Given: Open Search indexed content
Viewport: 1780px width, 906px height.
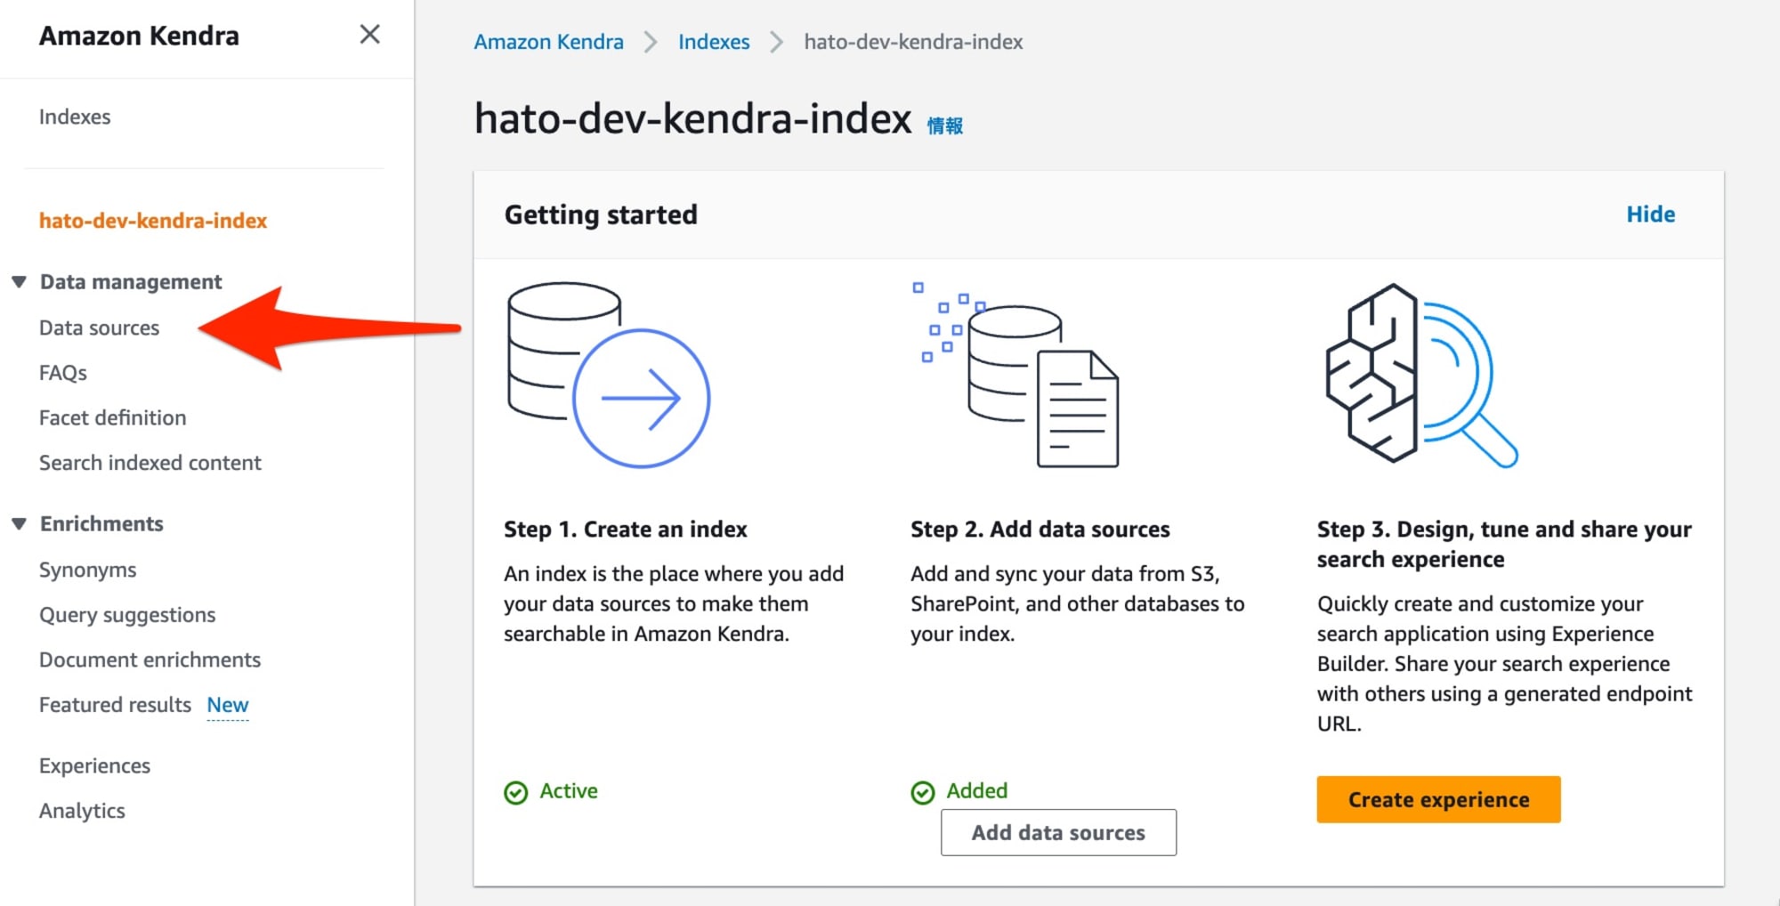Looking at the screenshot, I should 150,463.
